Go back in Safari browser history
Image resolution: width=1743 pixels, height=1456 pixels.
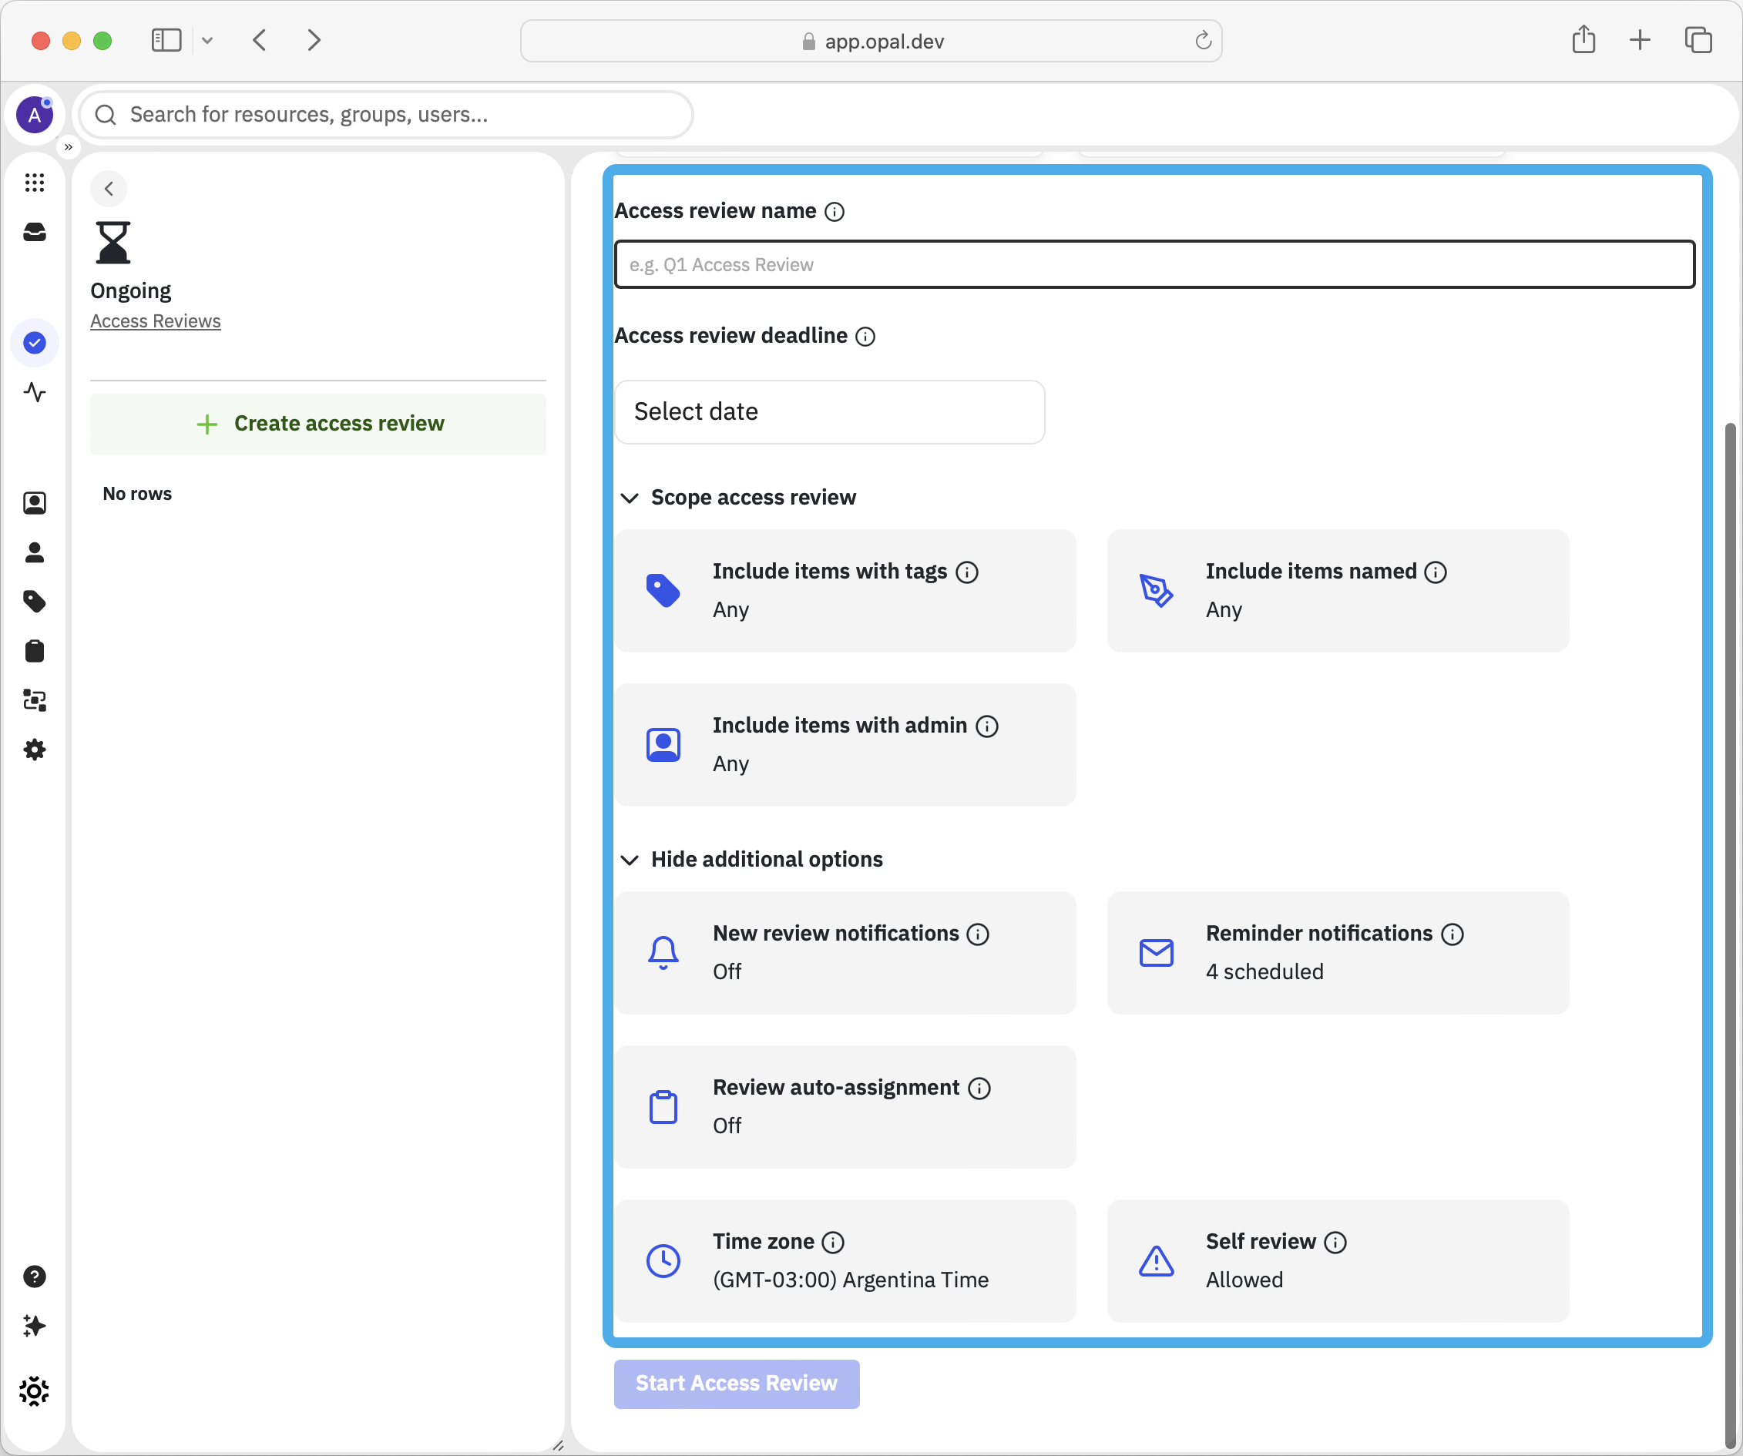[260, 40]
